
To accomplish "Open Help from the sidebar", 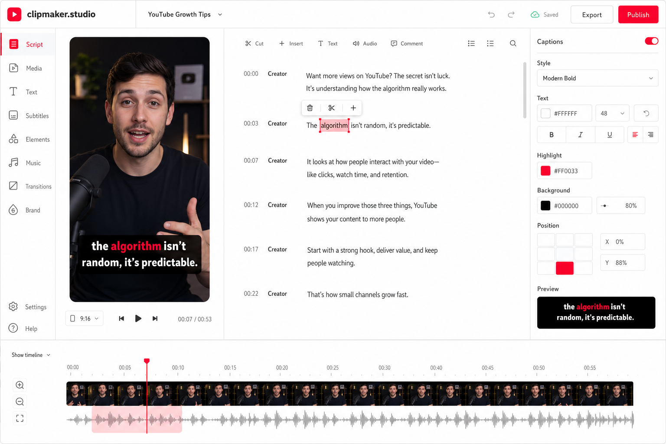I will [23, 329].
